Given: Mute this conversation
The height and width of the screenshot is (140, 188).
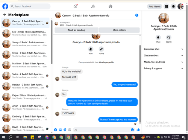Looking at the screenshot, I should point(158,38).
